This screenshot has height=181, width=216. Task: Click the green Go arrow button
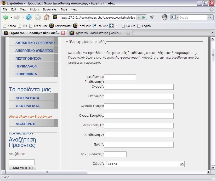(144, 18)
